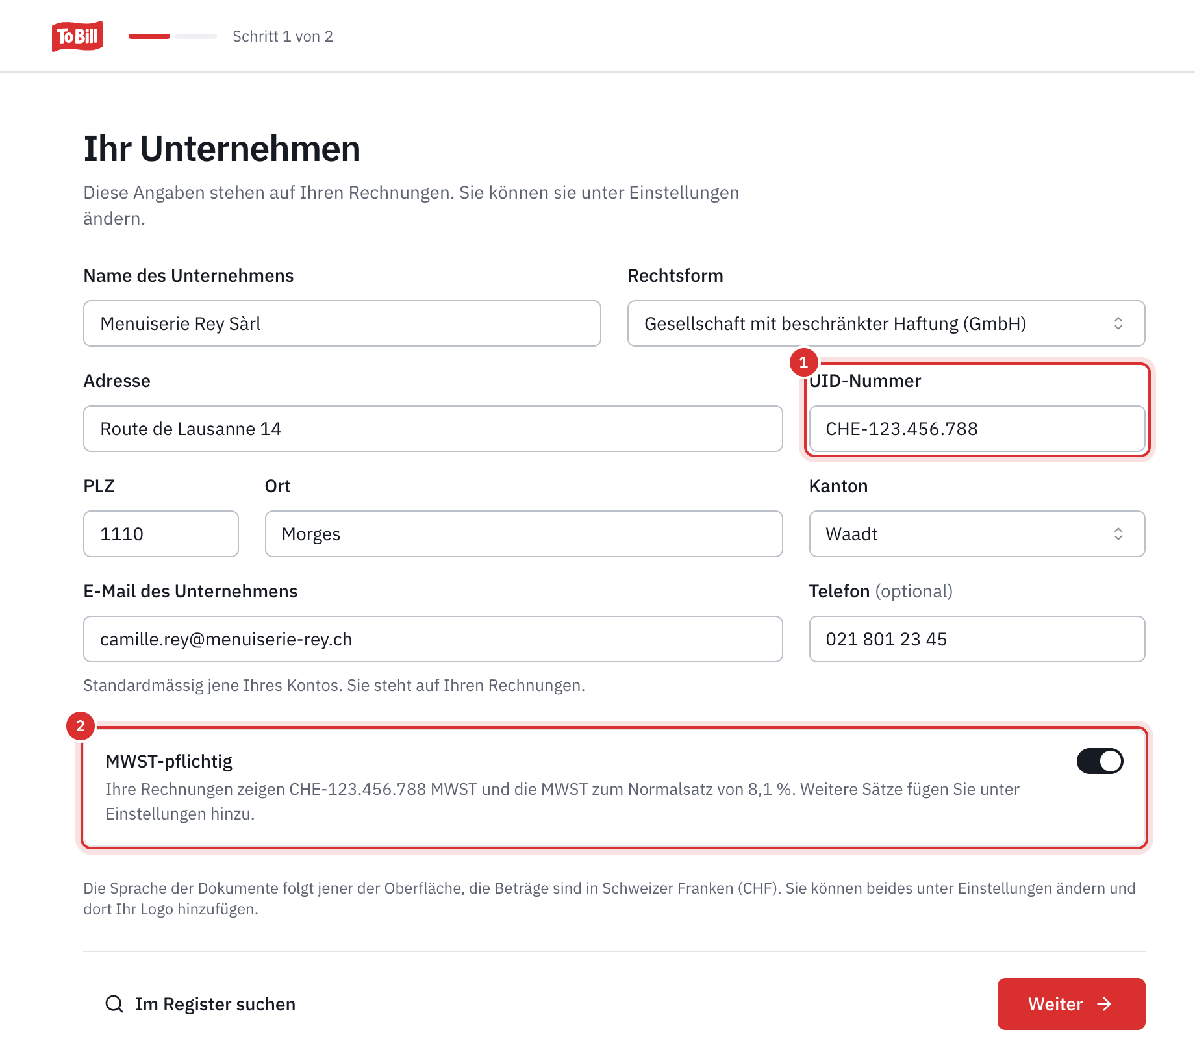
Task: Click the Telefon input field
Action: click(x=977, y=639)
